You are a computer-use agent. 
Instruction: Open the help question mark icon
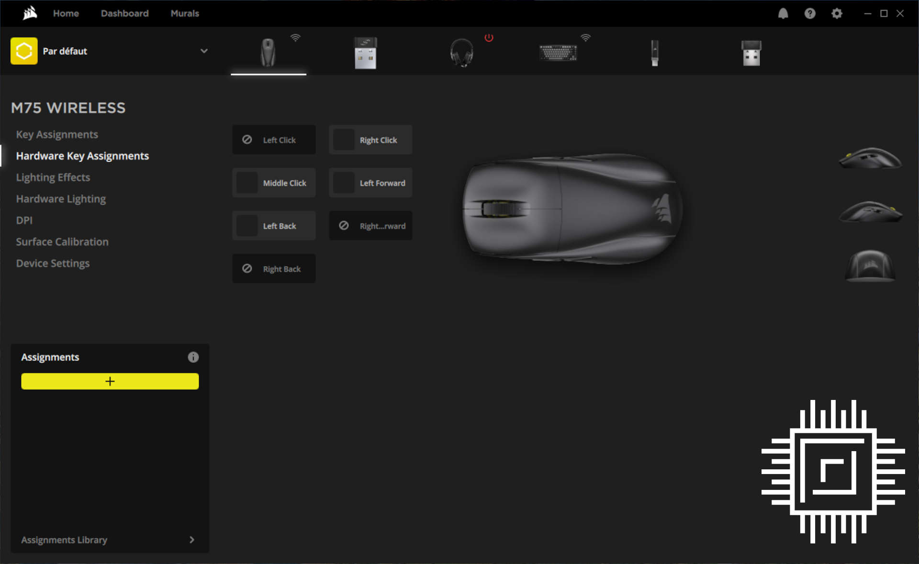[810, 13]
